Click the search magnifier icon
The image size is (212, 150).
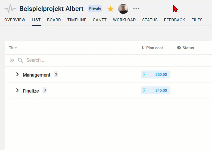point(20,60)
